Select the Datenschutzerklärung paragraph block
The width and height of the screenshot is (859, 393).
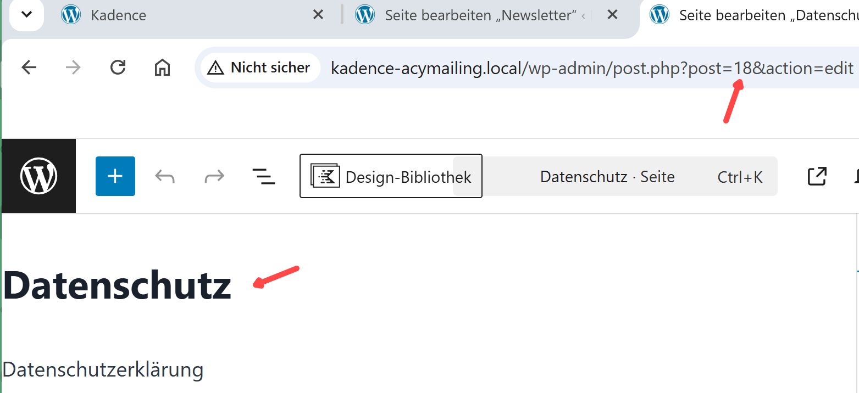pyautogui.click(x=103, y=369)
